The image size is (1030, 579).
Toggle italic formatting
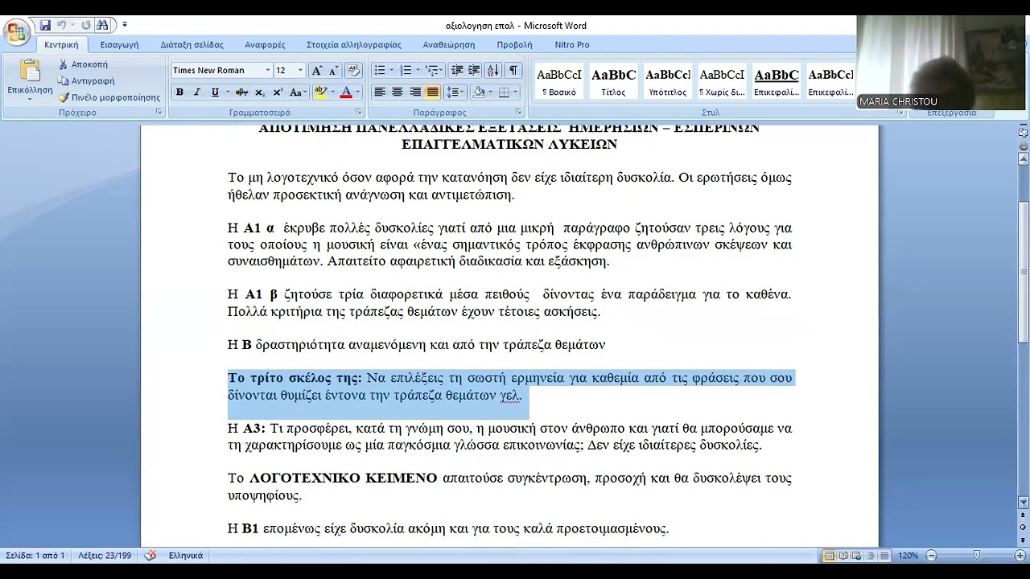pos(196,92)
